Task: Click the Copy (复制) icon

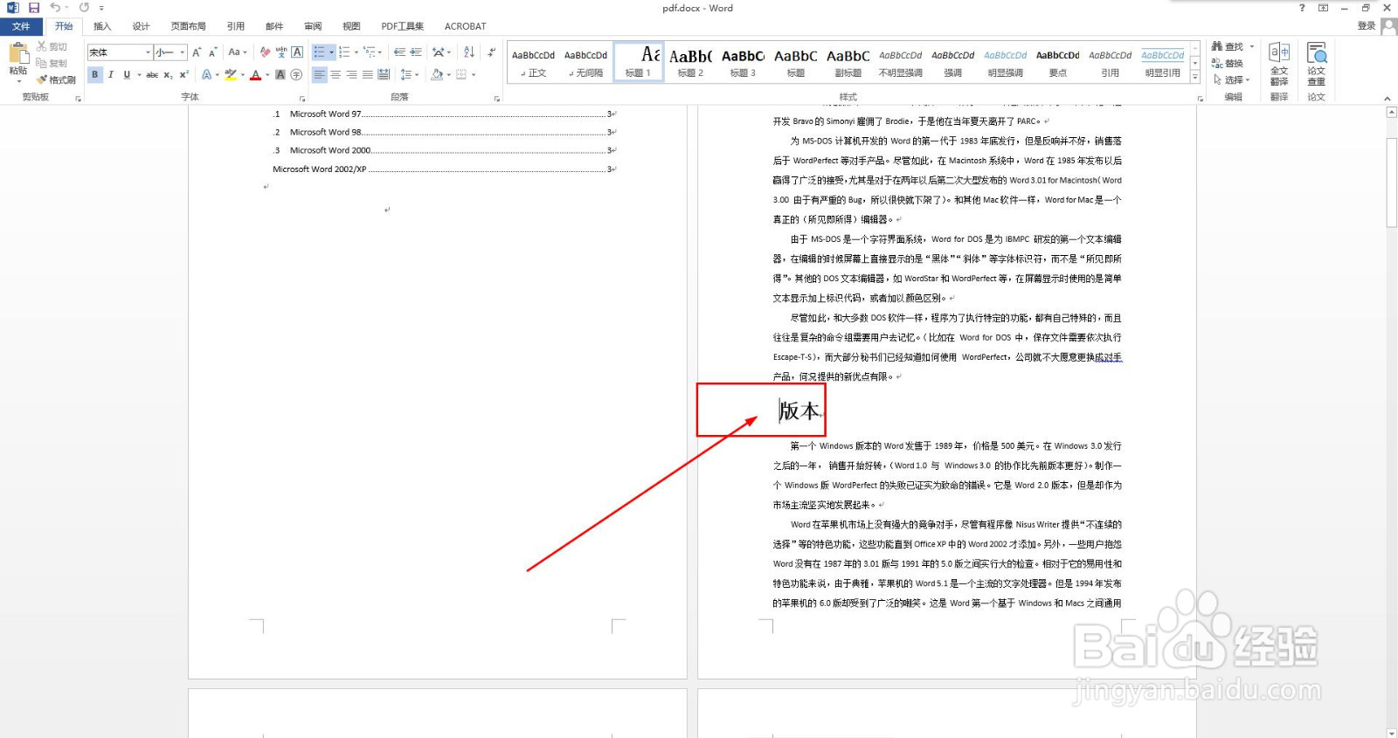Action: pyautogui.click(x=41, y=63)
